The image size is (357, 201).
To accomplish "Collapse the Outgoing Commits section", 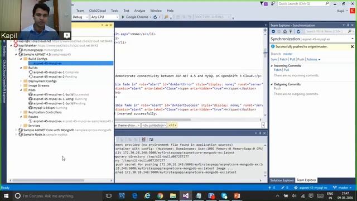I will pyautogui.click(x=272, y=84).
